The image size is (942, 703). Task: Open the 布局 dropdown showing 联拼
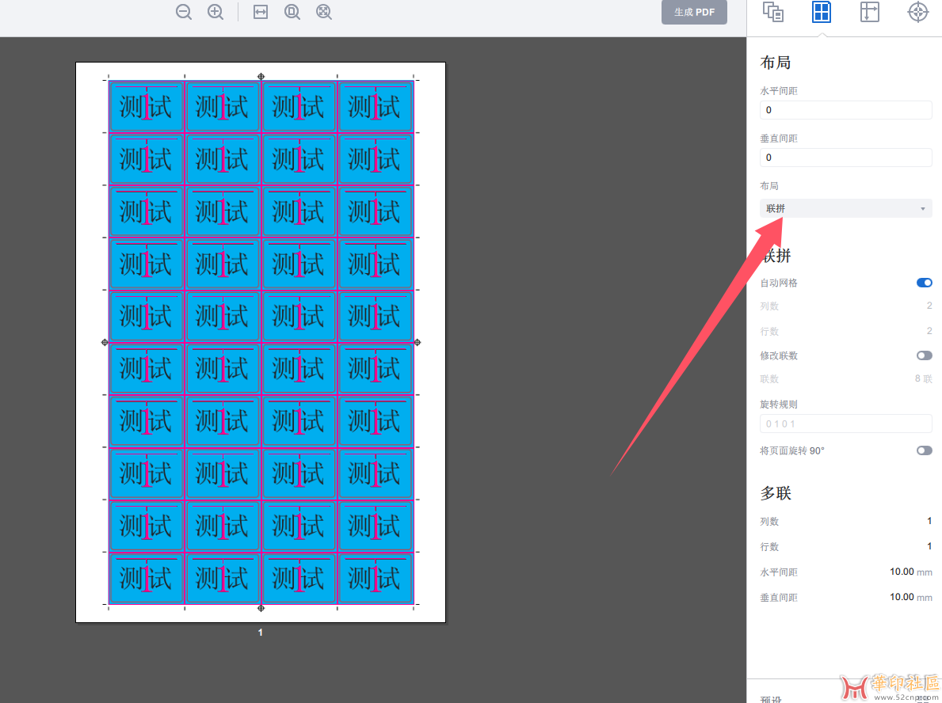coord(845,208)
